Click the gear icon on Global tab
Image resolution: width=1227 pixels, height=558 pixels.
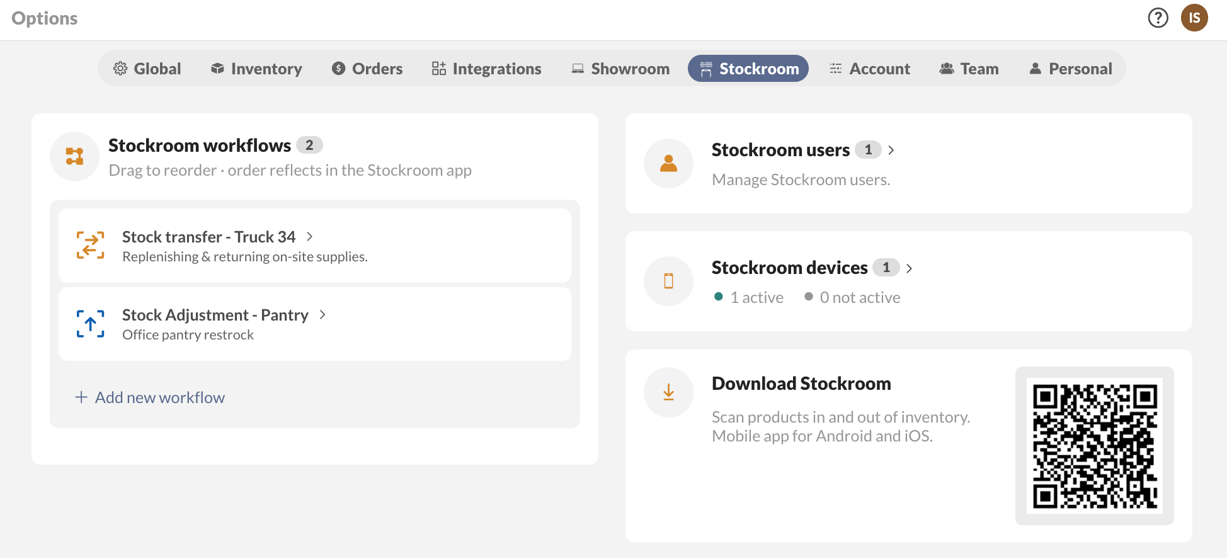pyautogui.click(x=120, y=69)
